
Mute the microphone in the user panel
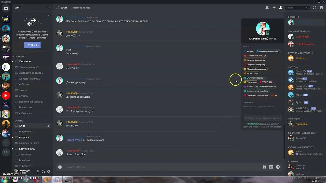(x=38, y=172)
